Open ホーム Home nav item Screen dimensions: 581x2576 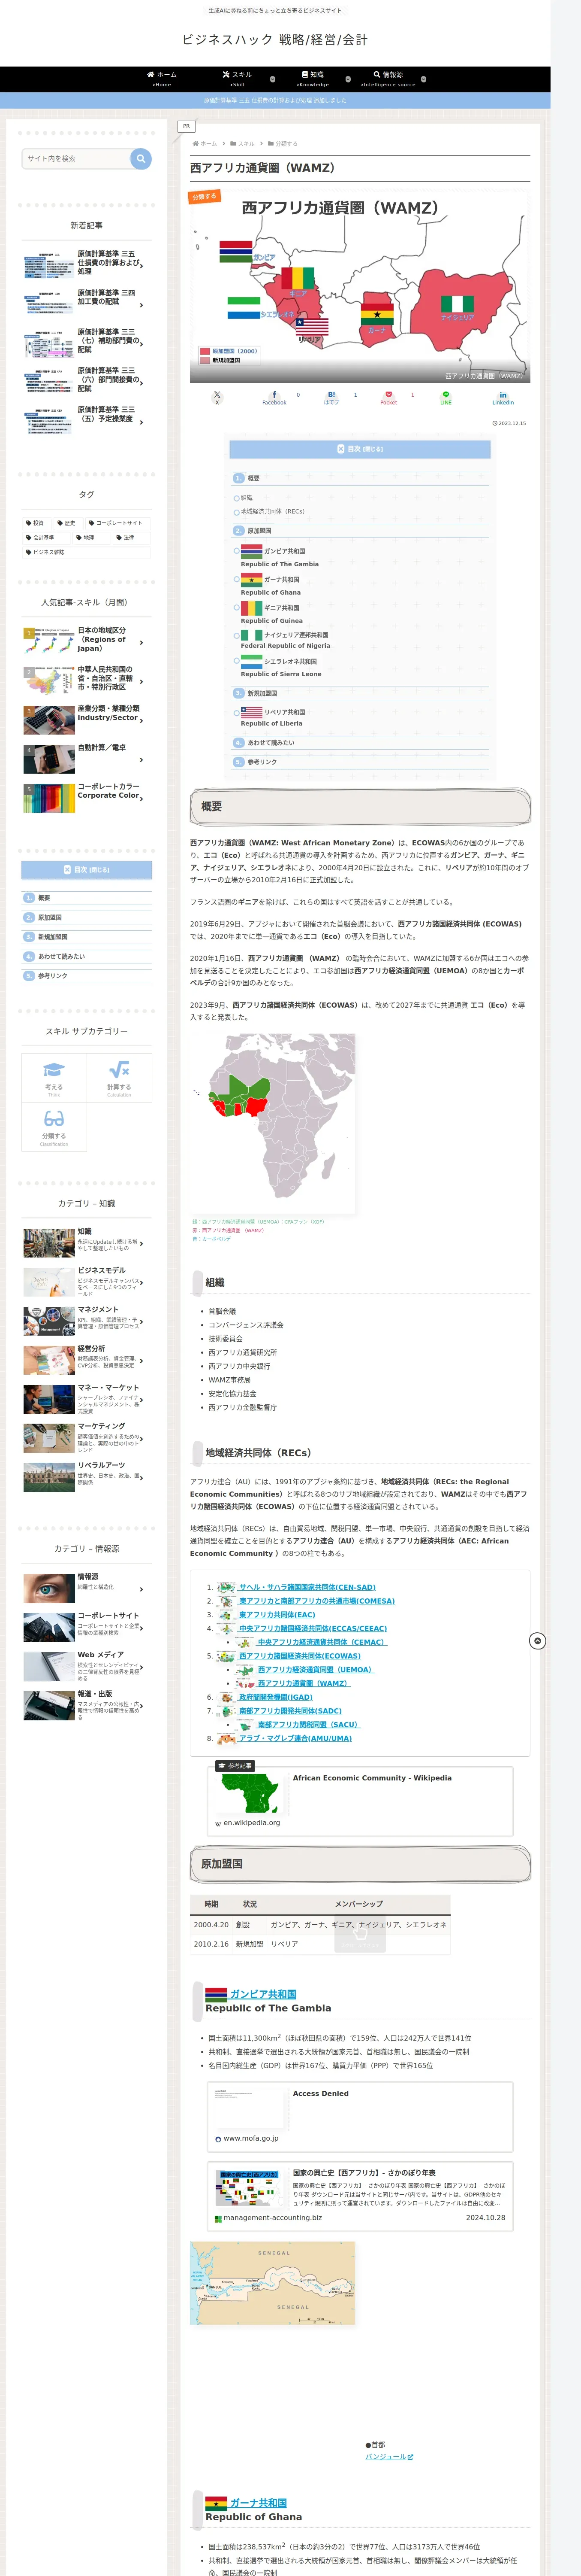tap(162, 79)
